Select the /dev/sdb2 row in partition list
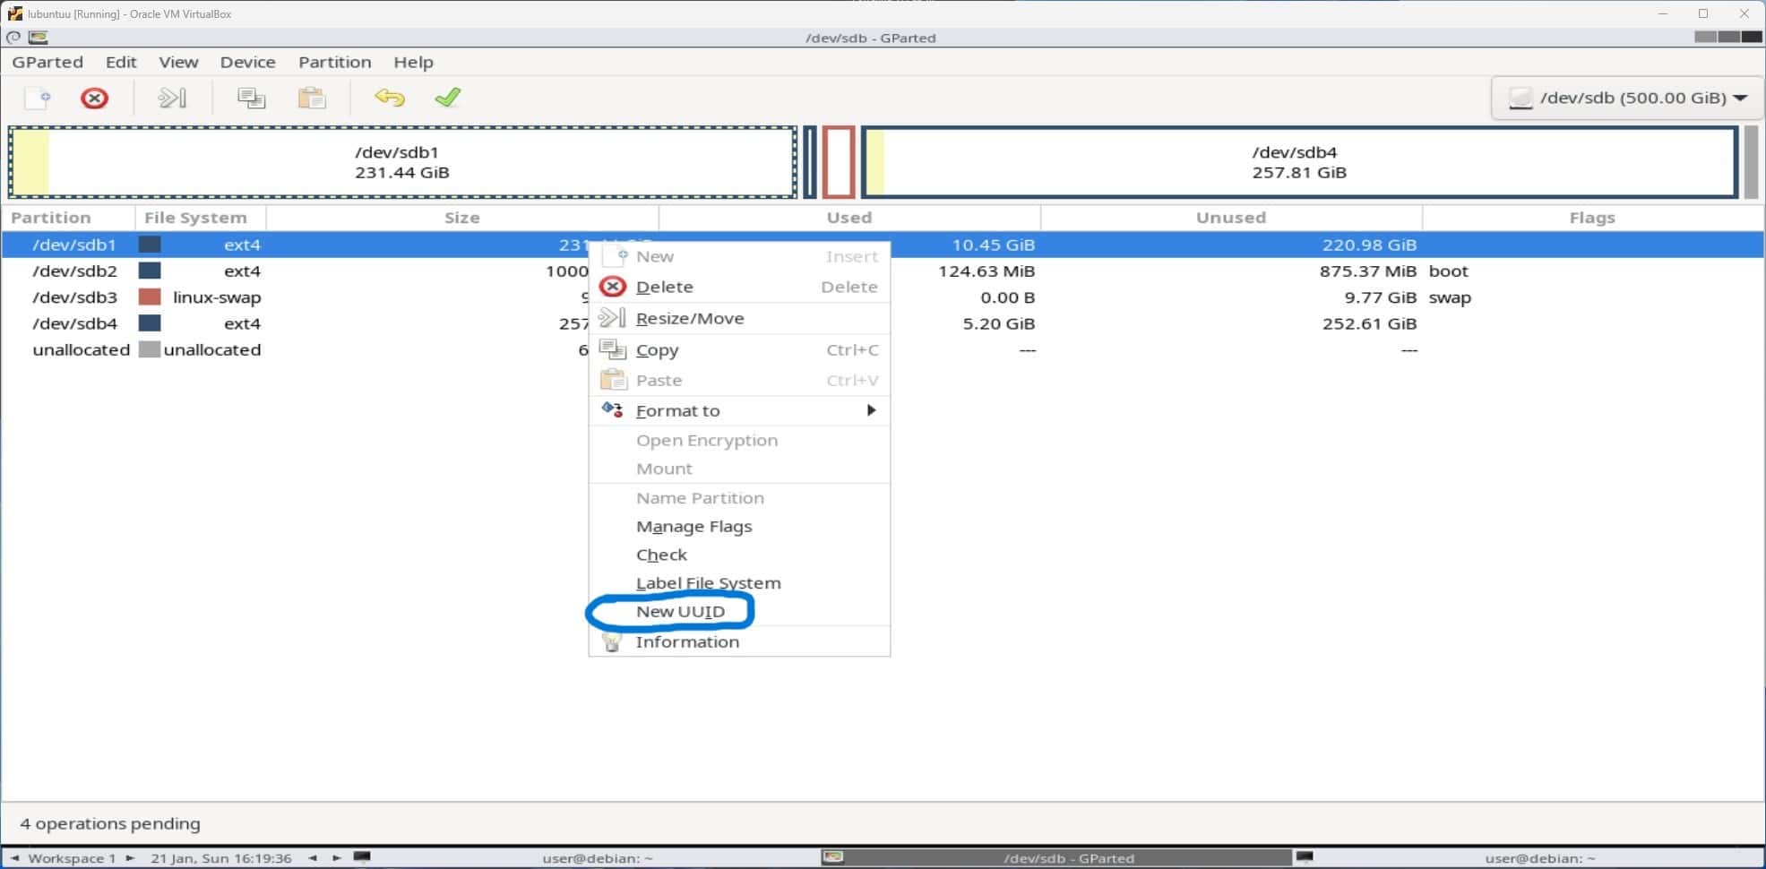 883,271
